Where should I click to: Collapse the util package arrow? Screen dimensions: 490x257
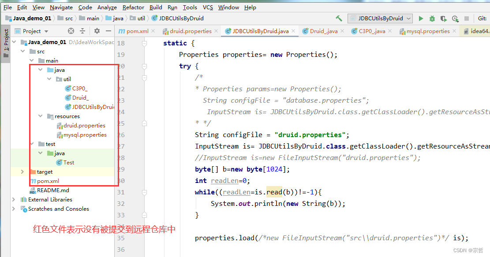[49, 79]
